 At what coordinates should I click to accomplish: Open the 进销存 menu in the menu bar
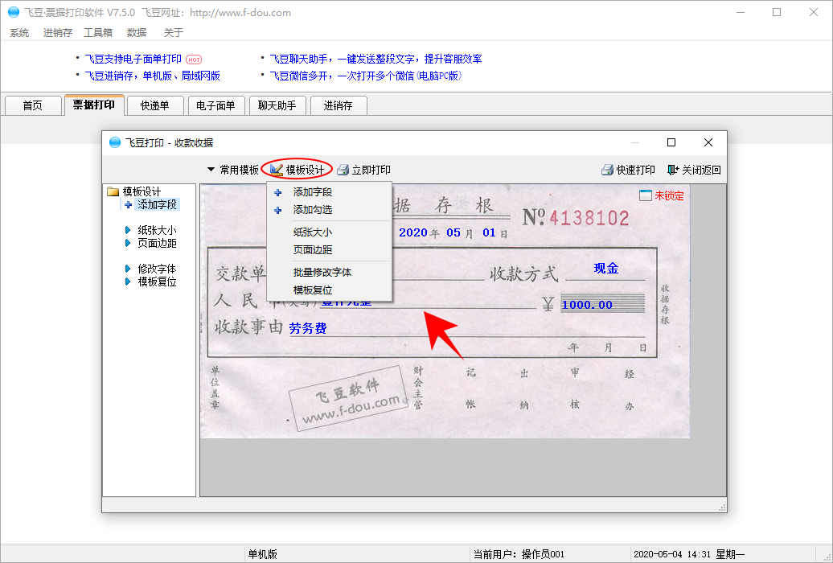pyautogui.click(x=57, y=33)
